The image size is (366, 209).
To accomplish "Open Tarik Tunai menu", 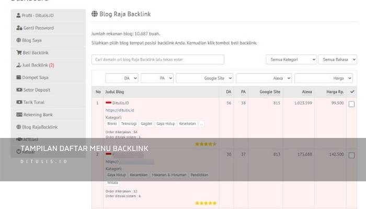I will coord(48,102).
